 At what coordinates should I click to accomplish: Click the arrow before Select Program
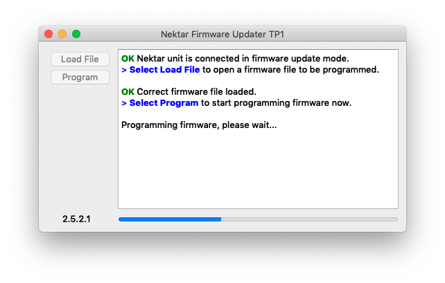point(124,103)
